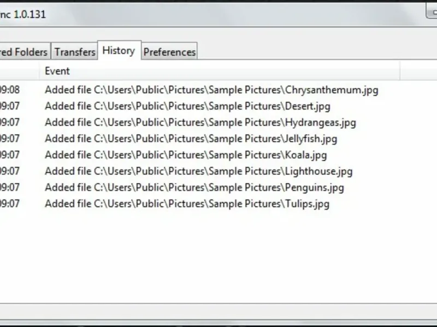Switch to the Transfers tab
This screenshot has height=327, width=437.
click(75, 52)
